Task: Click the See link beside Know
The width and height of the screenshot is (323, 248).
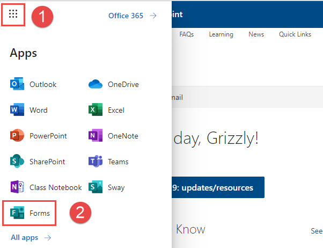Action: 317,231
